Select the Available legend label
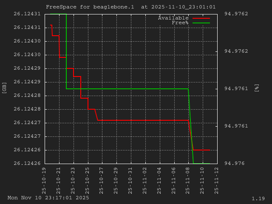The image size is (272, 204). point(173,18)
